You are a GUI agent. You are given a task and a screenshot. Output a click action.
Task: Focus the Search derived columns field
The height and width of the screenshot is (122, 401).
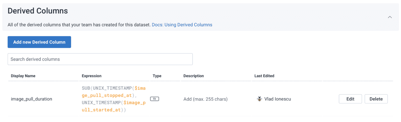click(x=100, y=59)
